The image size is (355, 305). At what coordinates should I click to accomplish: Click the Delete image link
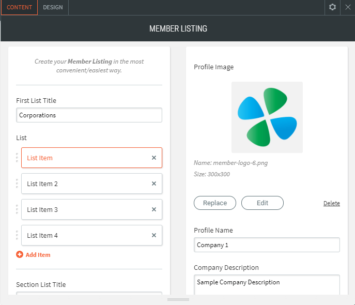[x=331, y=203]
